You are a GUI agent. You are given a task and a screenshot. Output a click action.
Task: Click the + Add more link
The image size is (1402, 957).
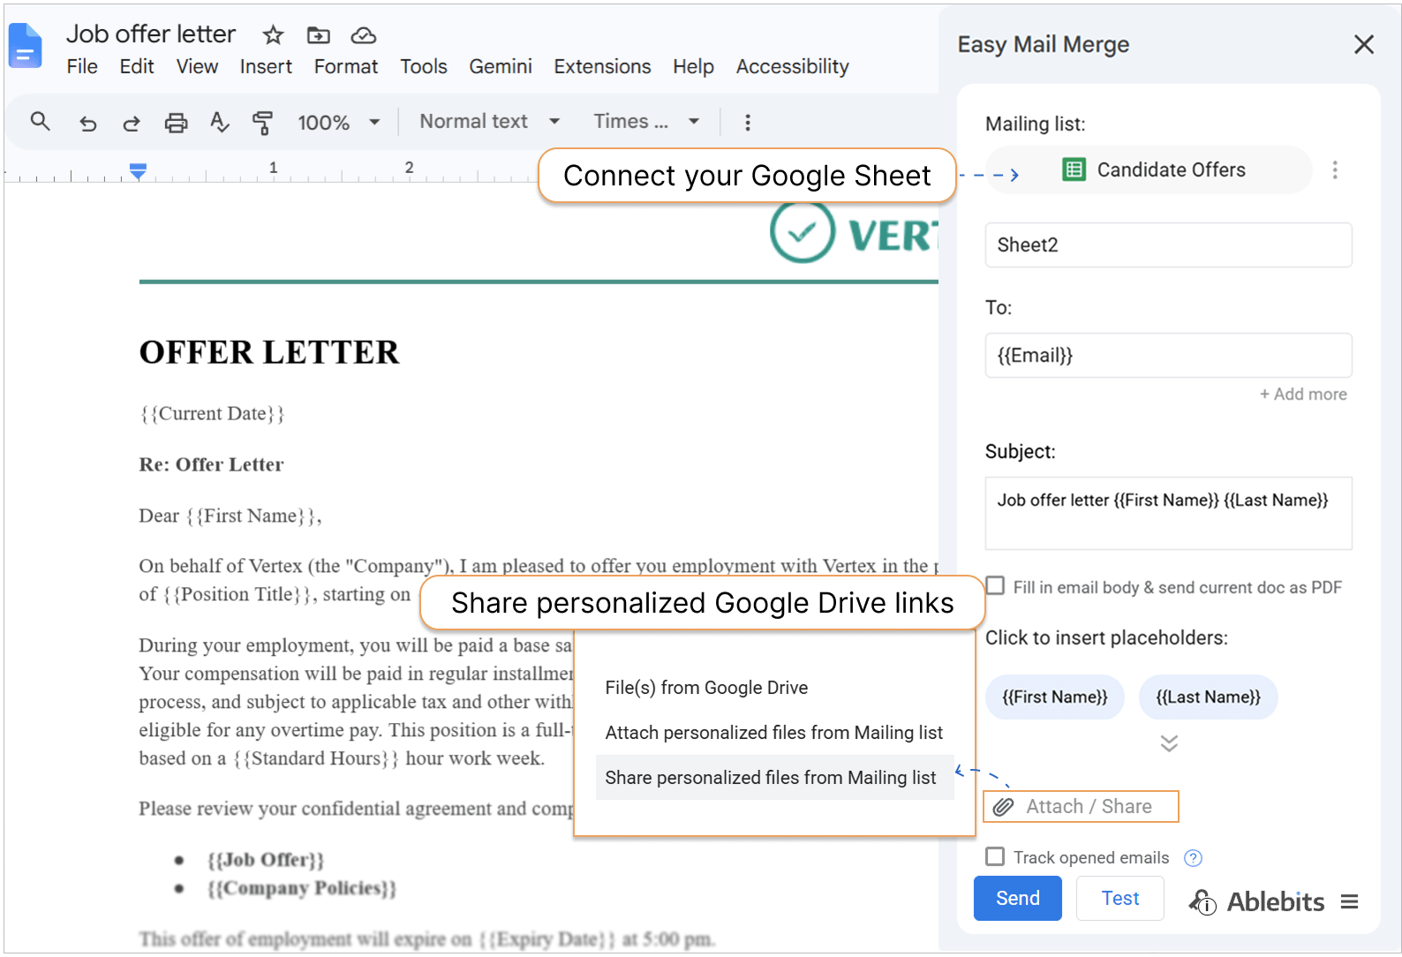[1303, 395]
